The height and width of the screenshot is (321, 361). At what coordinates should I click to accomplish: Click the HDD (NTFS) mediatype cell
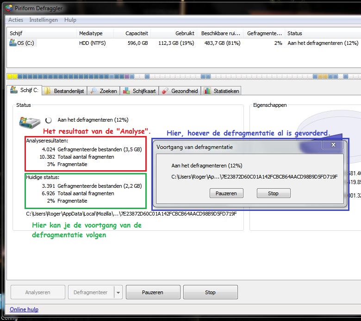click(92, 43)
